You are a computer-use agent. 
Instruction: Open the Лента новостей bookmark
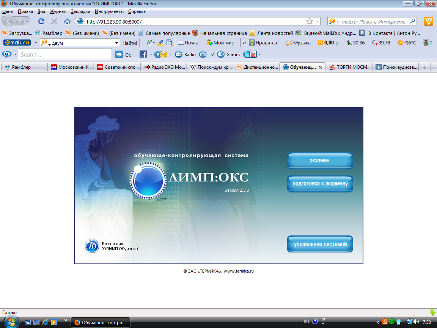tap(271, 33)
